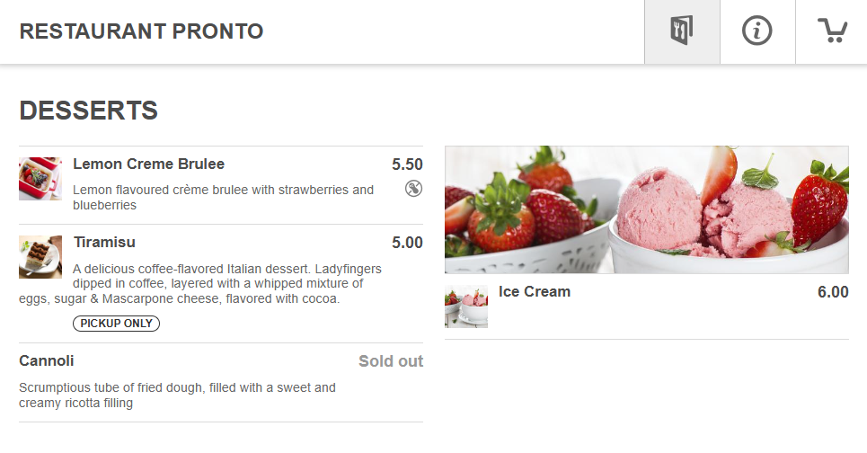Image resolution: width=867 pixels, height=453 pixels.
Task: Click the Lemon Creme Brulee thumbnail
Action: (40, 179)
